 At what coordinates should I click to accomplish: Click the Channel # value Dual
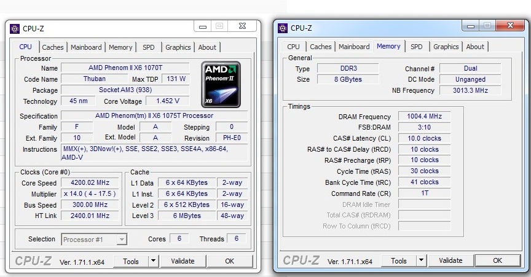(x=470, y=68)
